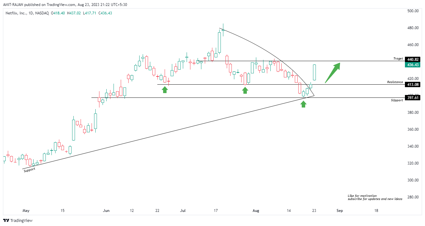Select the low value L417.71
This screenshot has height=226, width=425.
pos(90,13)
